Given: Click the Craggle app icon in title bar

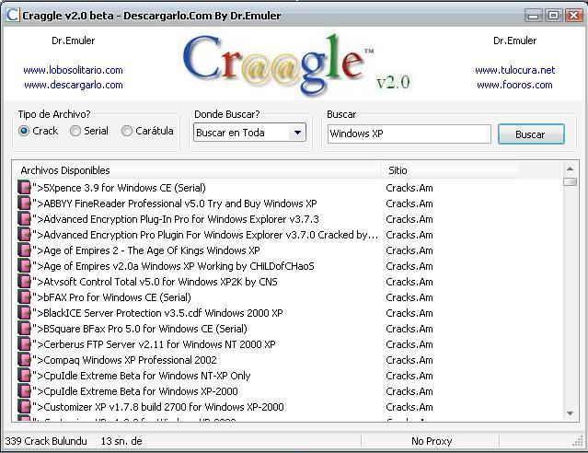Looking at the screenshot, I should (12, 16).
